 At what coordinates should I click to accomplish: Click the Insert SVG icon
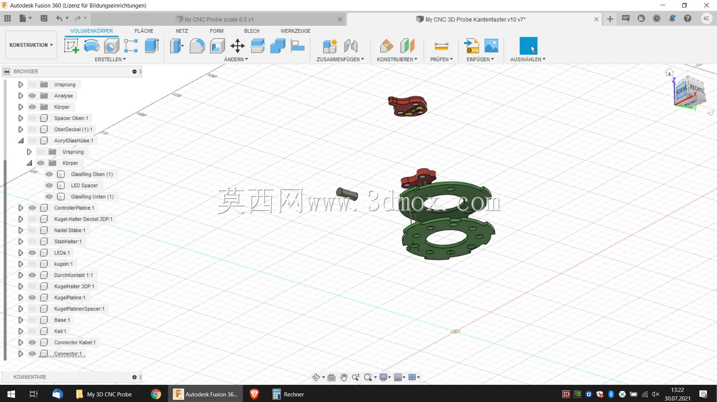tap(472, 46)
